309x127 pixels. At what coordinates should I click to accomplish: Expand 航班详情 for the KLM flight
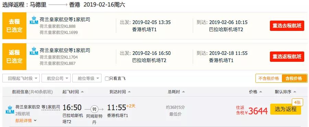coord(26,120)
